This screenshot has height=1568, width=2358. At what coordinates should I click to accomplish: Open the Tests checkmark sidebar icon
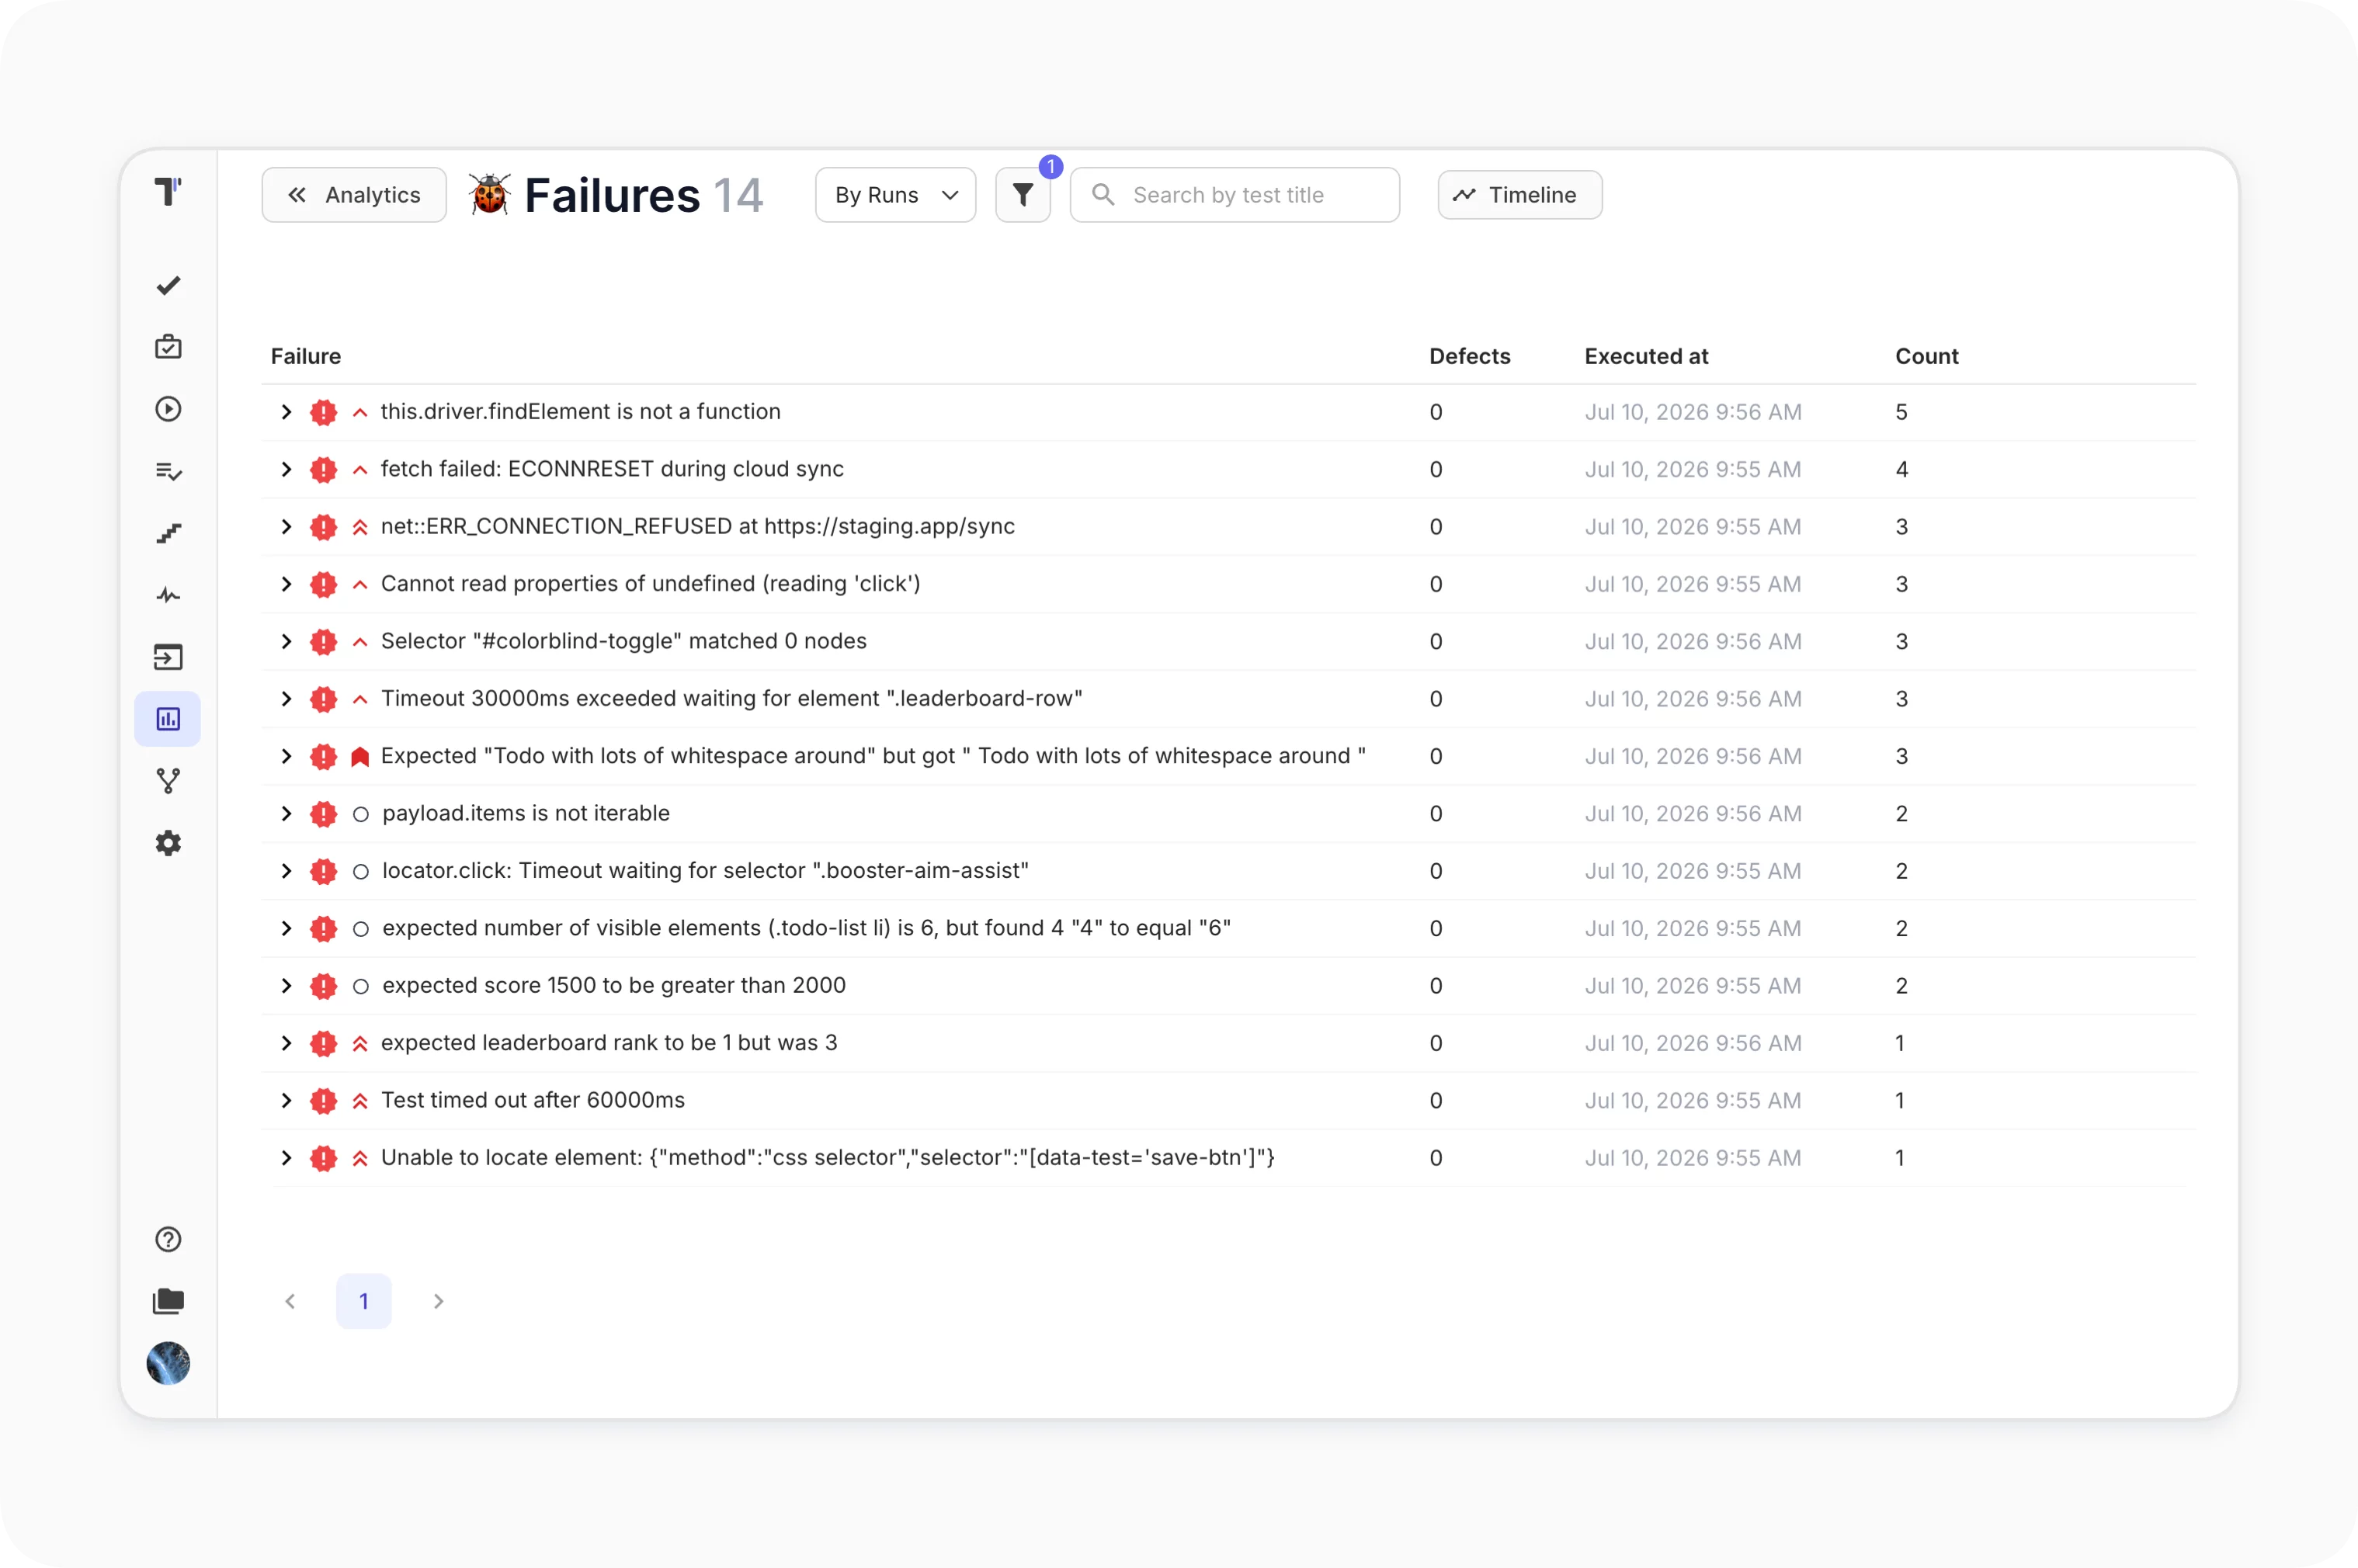(x=168, y=286)
